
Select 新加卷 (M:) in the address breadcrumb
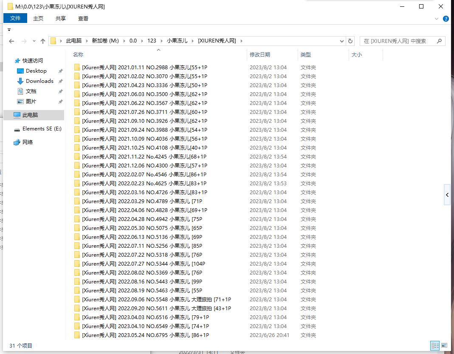click(105, 41)
